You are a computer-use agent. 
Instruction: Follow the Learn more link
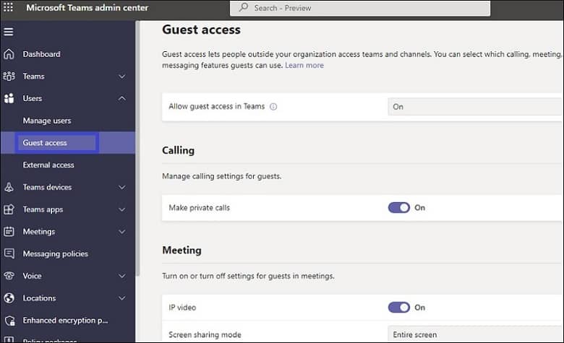[304, 66]
